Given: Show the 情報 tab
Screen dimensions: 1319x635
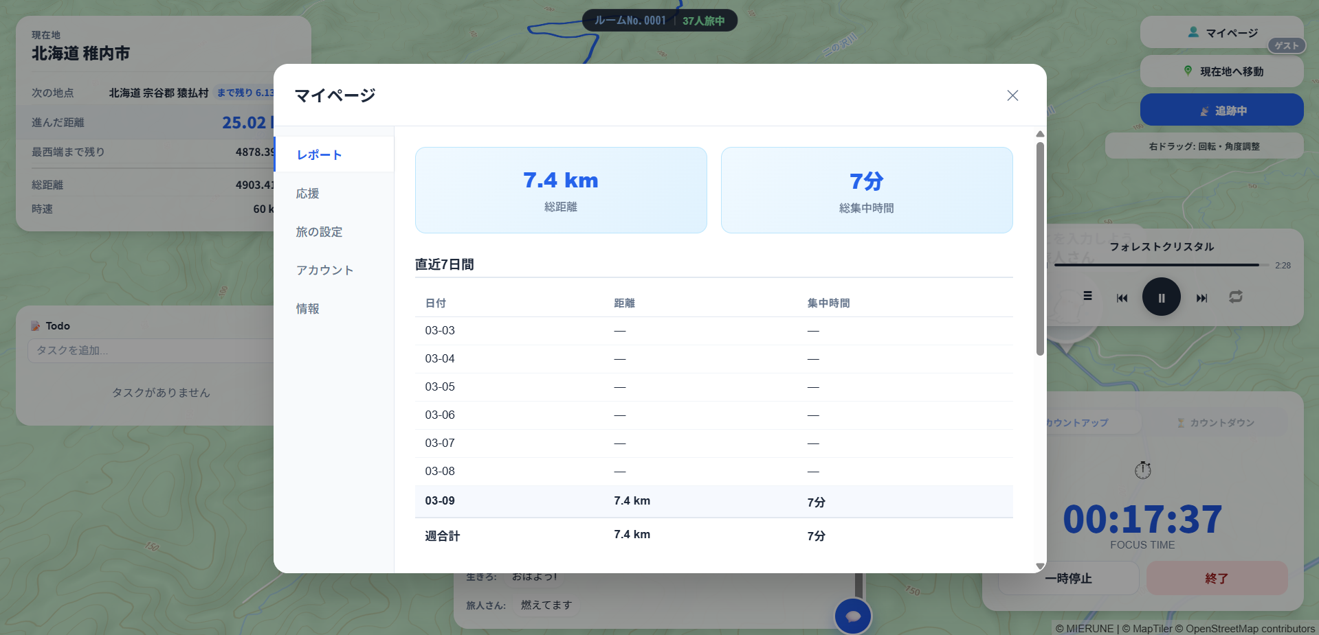Looking at the screenshot, I should tap(308, 309).
